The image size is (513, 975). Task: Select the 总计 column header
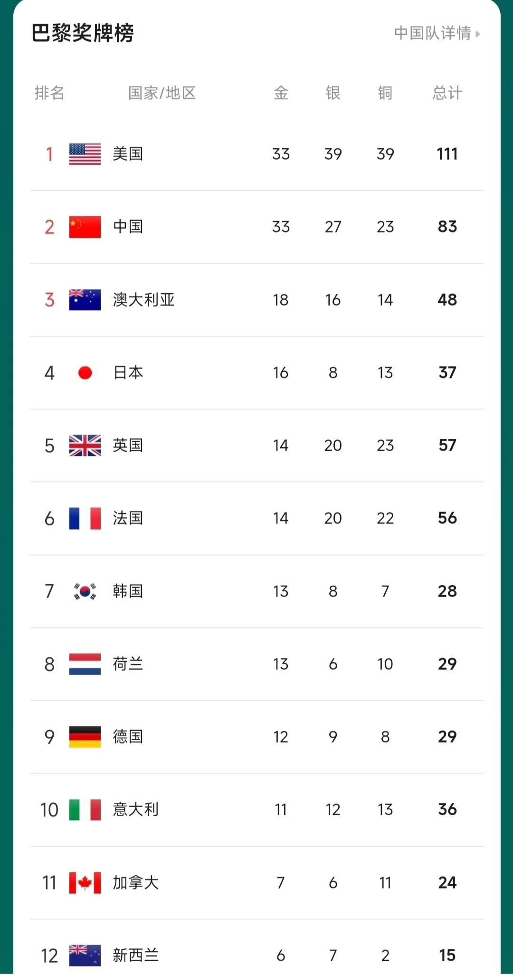447,93
